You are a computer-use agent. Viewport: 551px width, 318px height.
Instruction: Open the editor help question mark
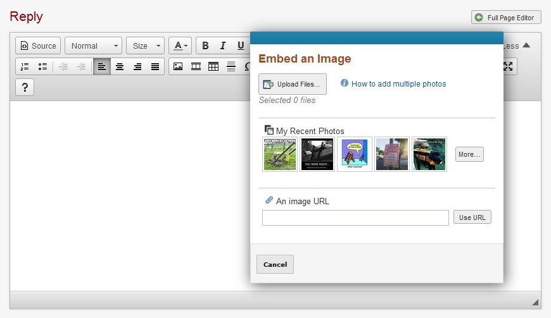pyautogui.click(x=25, y=87)
